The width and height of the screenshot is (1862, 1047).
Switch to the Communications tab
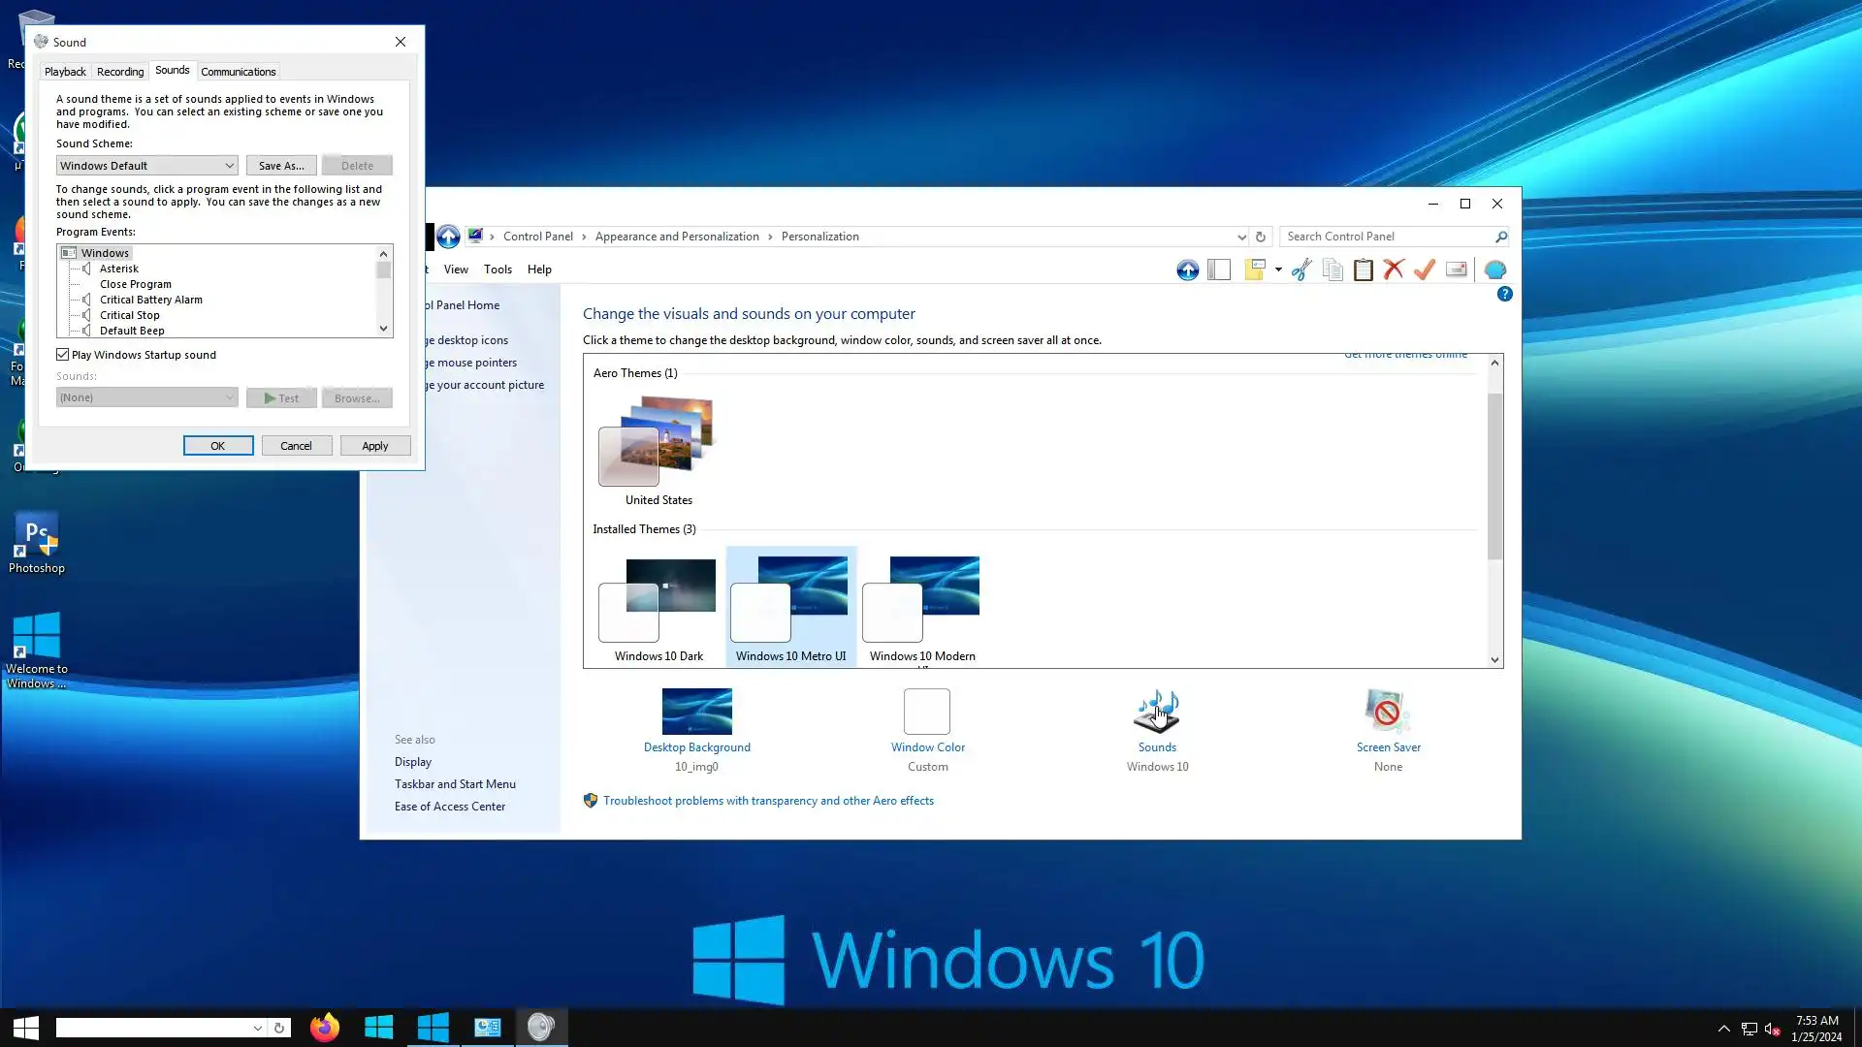coord(239,72)
